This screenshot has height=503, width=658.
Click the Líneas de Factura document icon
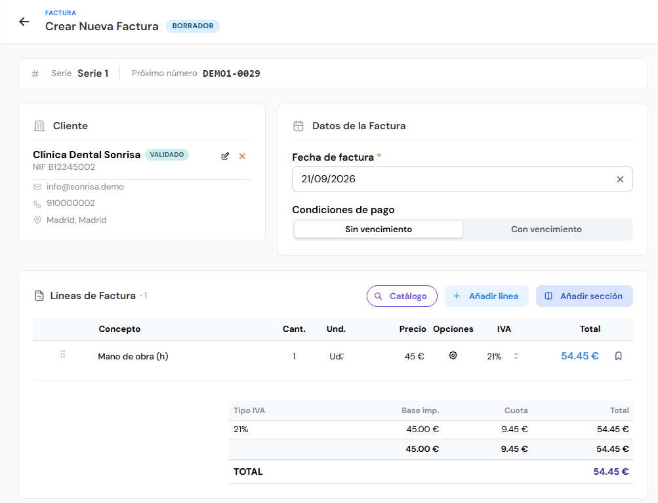[39, 296]
